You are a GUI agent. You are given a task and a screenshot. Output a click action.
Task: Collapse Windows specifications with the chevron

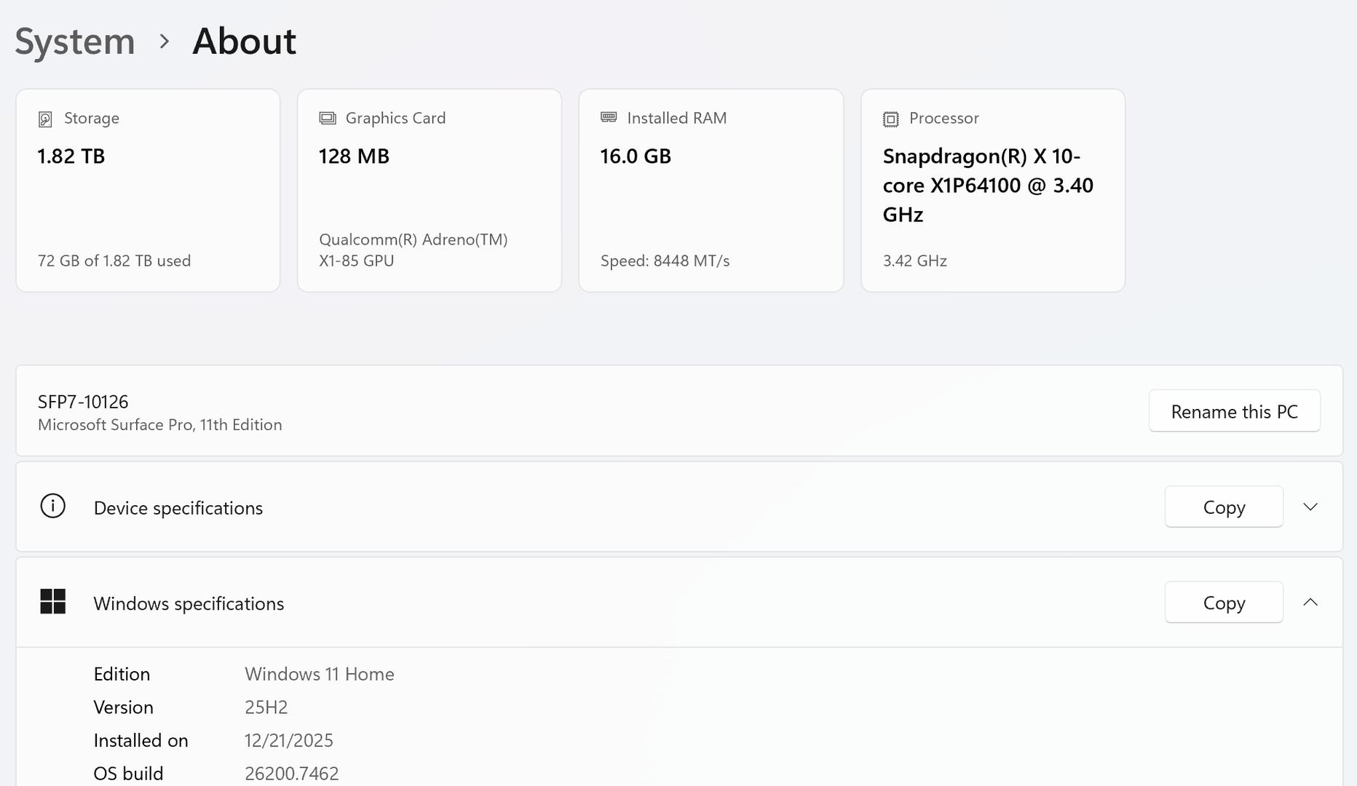pyautogui.click(x=1310, y=602)
